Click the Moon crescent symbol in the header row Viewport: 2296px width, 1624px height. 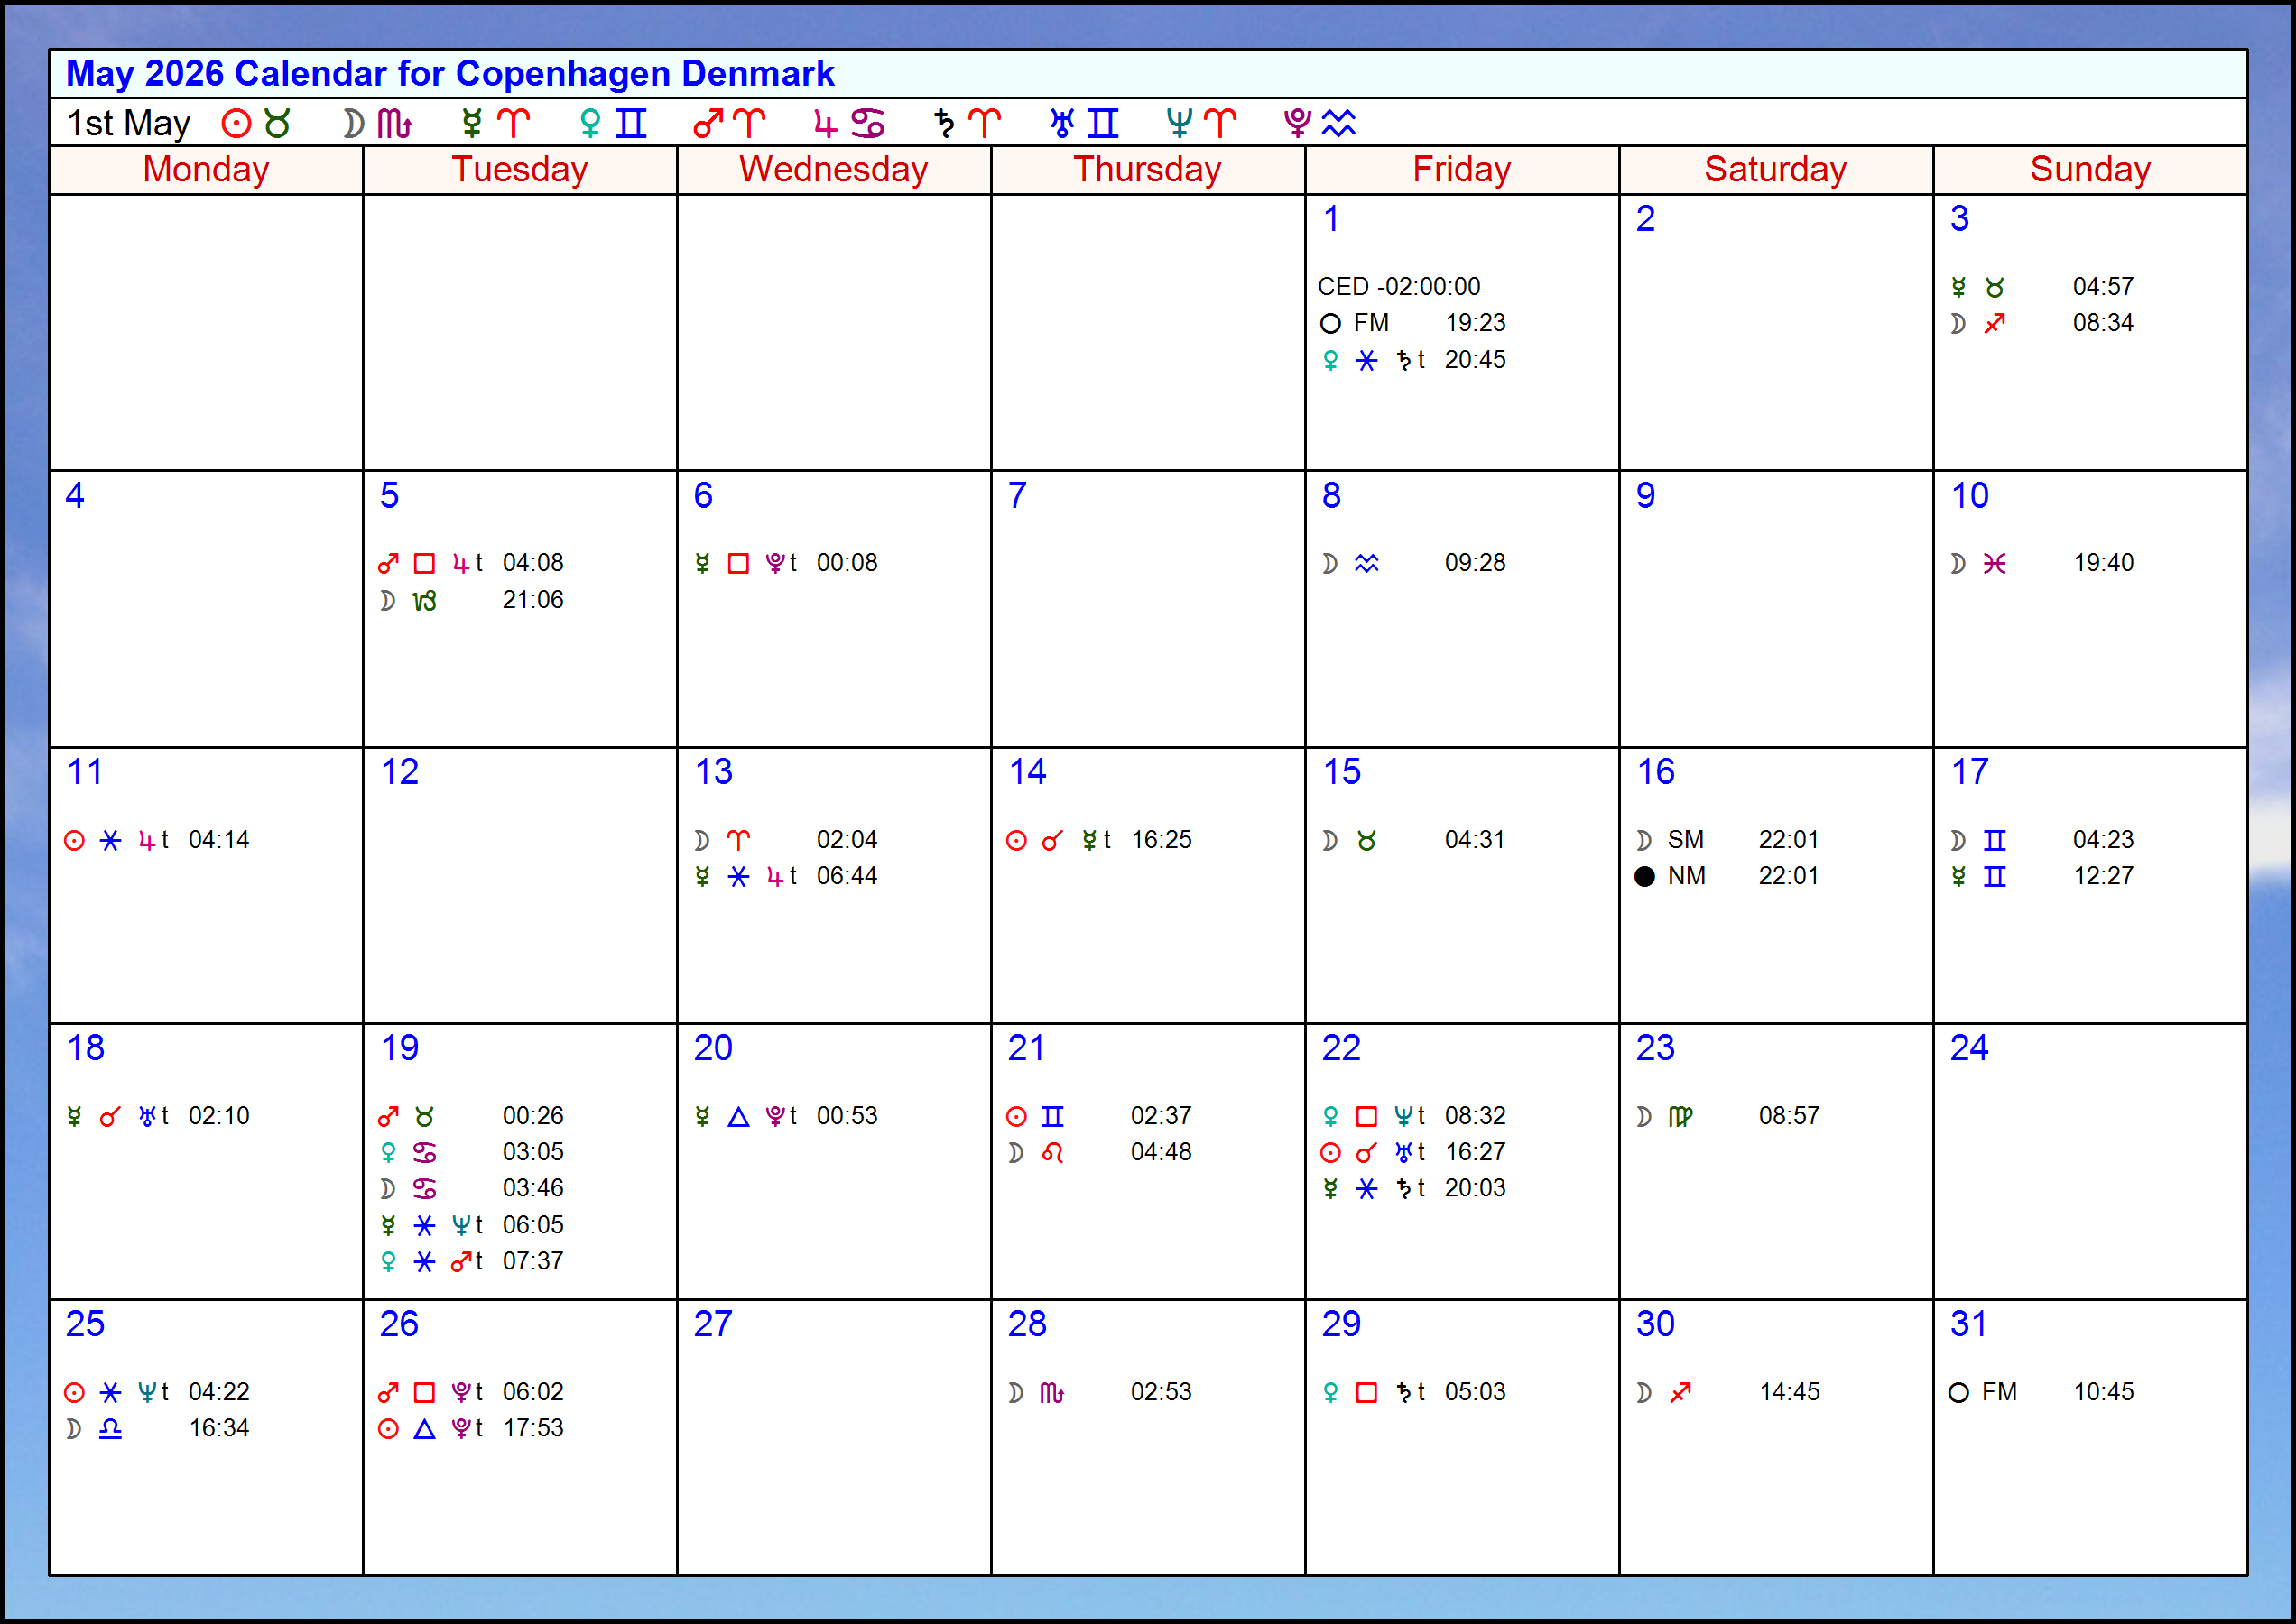(353, 123)
